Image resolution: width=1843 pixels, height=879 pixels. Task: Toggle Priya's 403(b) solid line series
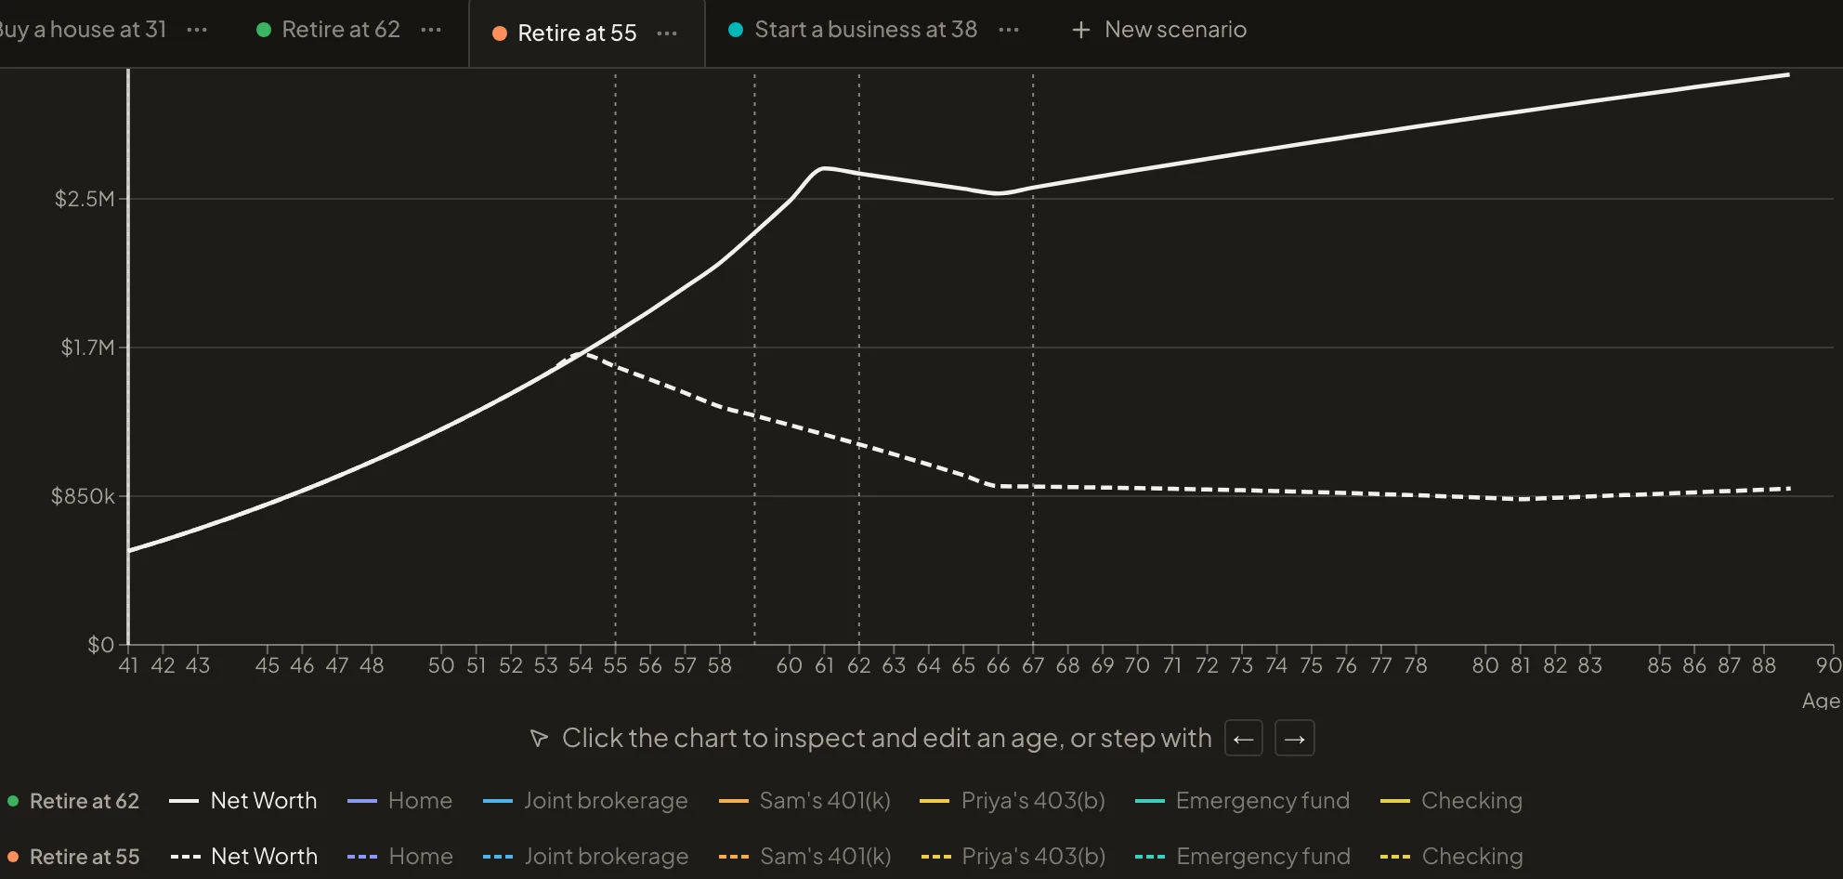coord(1013,801)
